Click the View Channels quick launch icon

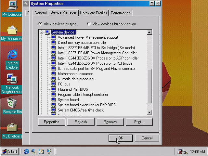point(49,151)
